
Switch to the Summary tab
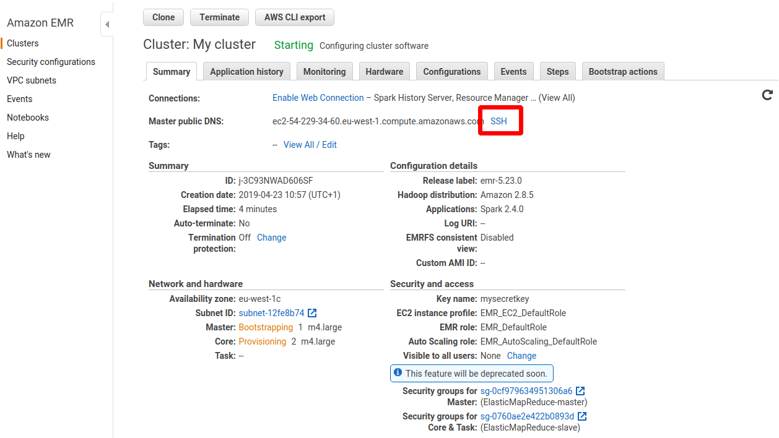pos(172,72)
